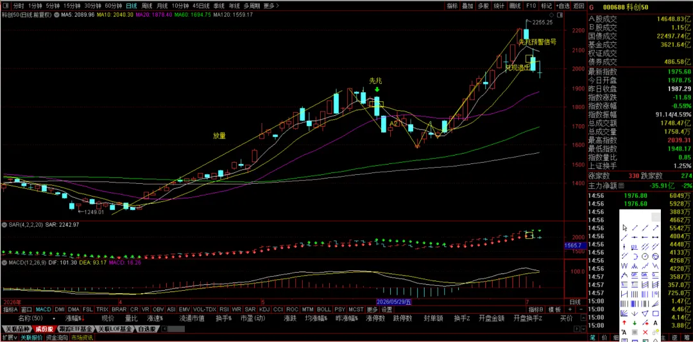Click the chart settings circle icon beside 科创50
Screen dimensions: 693x342
56,15
